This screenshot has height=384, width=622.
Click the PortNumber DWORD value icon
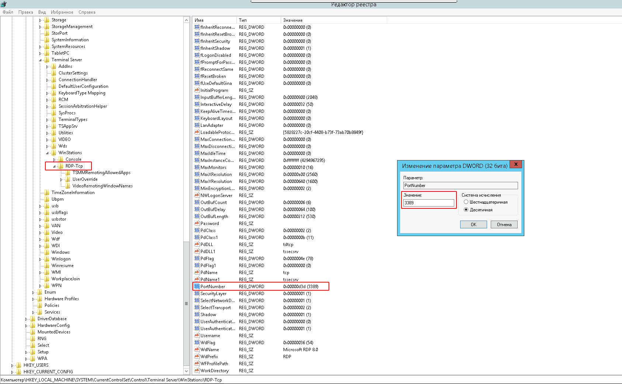tap(197, 286)
